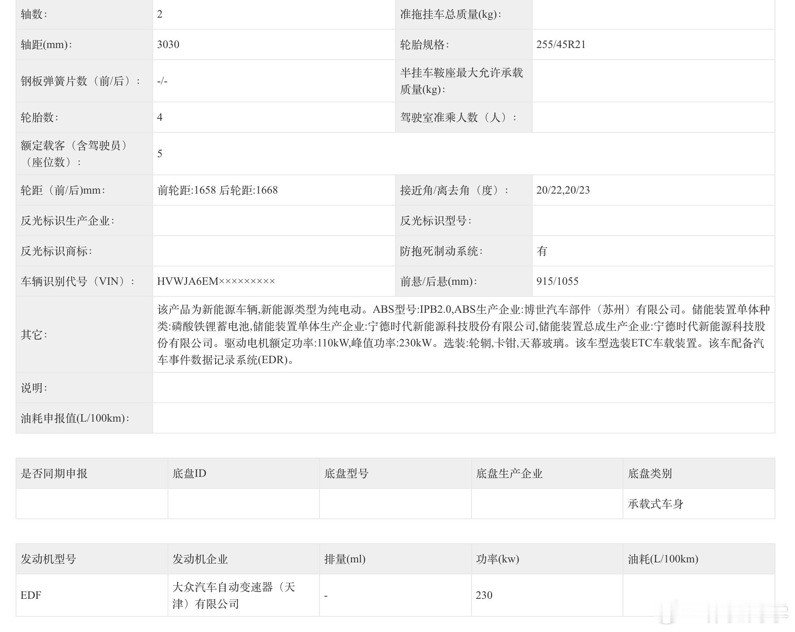Viewport: 795px width, 632px height.
Task: Click the rated passenger count 5
Action: [160, 154]
